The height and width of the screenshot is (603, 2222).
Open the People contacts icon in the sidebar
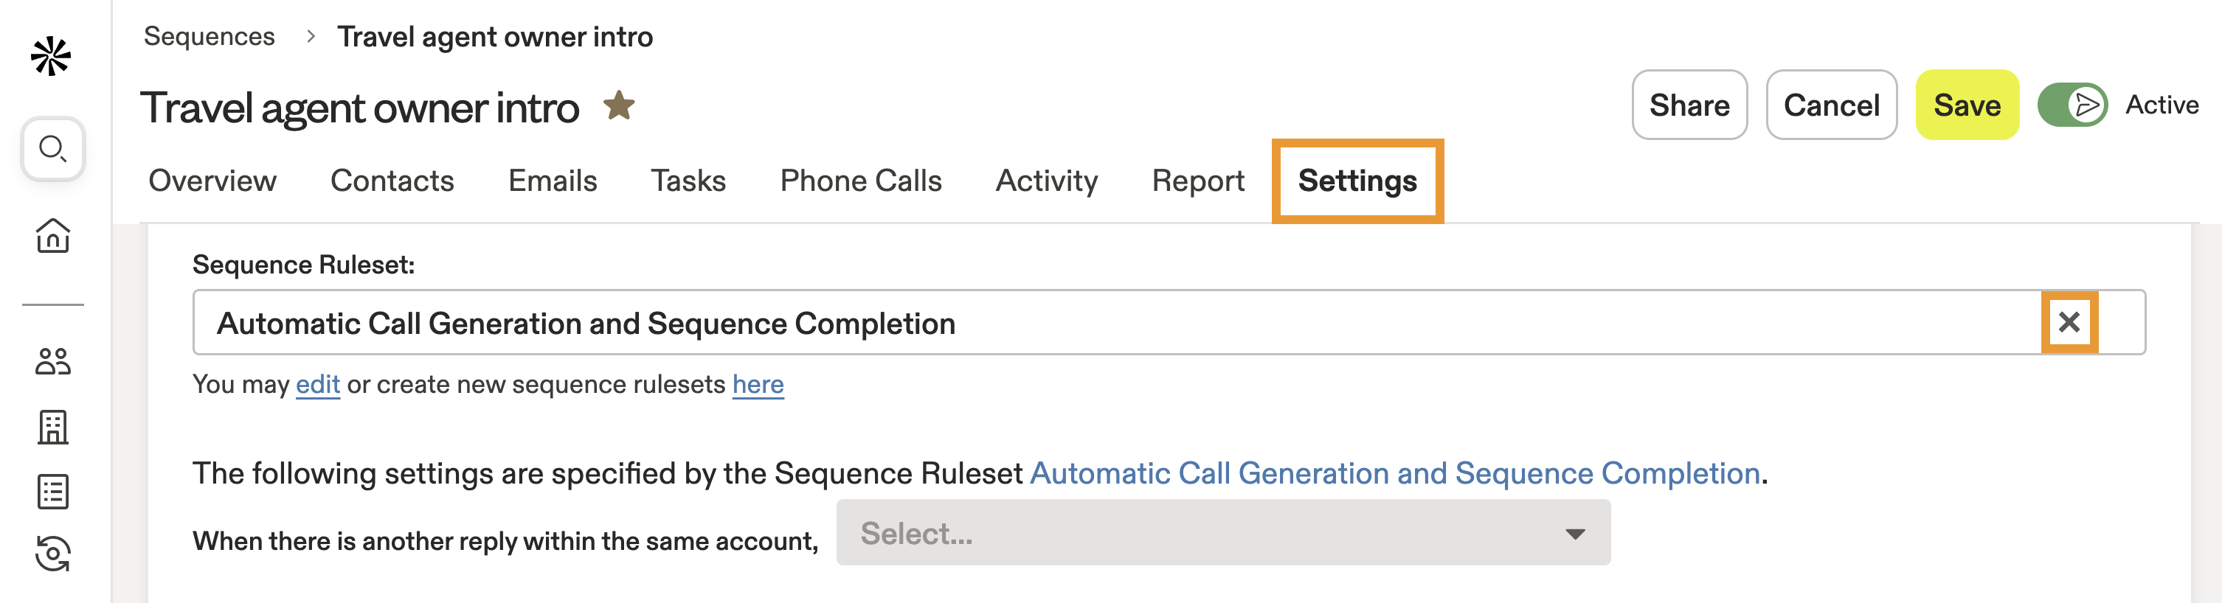[x=52, y=361]
